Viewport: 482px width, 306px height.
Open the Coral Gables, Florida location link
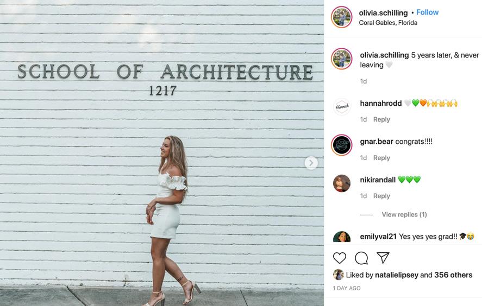click(388, 23)
